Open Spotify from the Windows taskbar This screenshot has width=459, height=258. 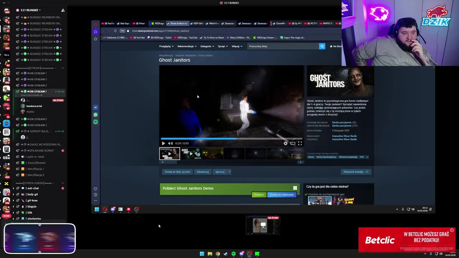pyautogui.click(x=233, y=254)
